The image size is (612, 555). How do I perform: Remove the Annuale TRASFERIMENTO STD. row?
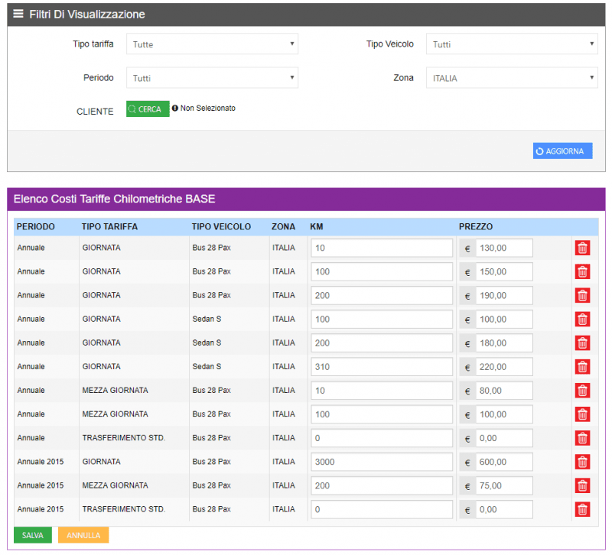582,438
